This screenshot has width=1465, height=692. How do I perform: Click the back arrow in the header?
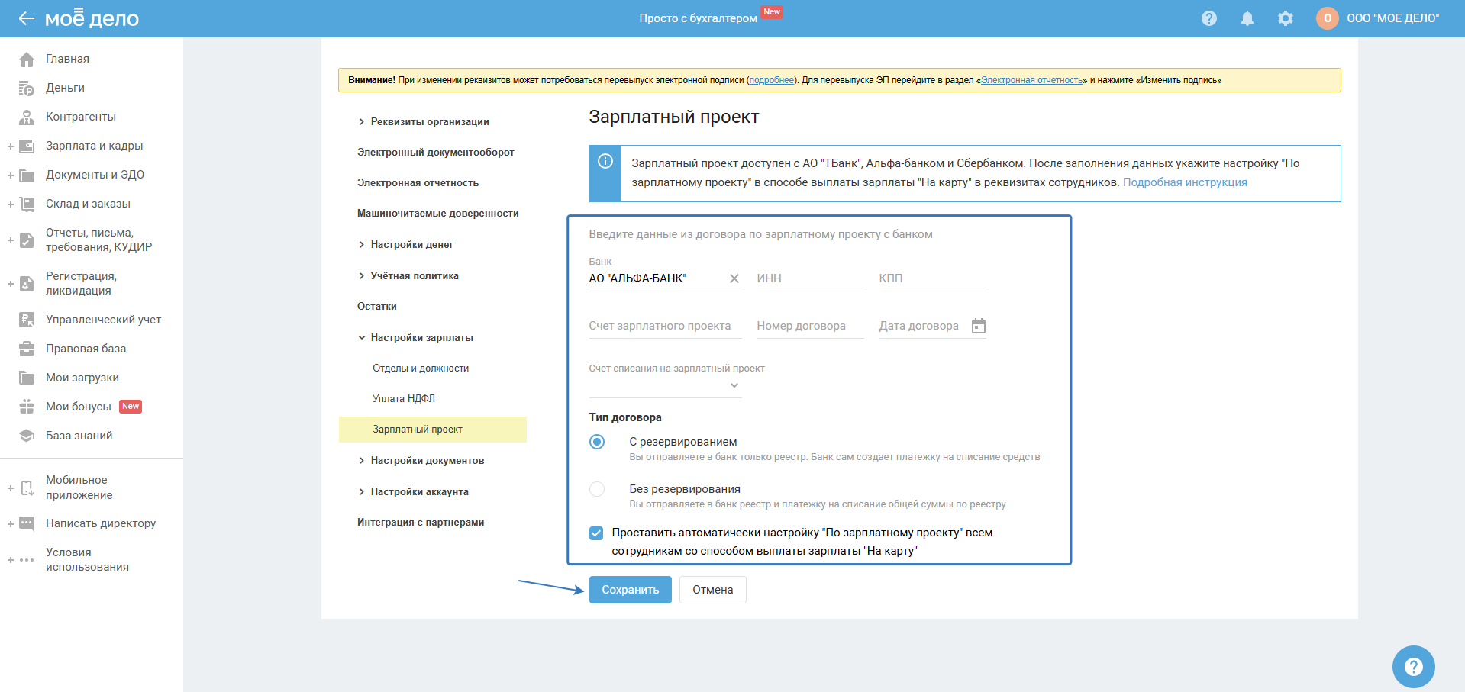pyautogui.click(x=27, y=18)
